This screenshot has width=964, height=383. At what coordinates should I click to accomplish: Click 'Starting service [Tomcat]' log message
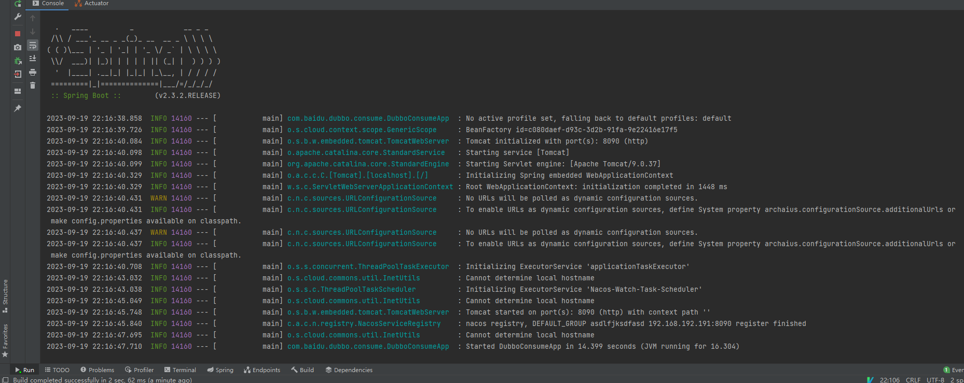coord(517,153)
